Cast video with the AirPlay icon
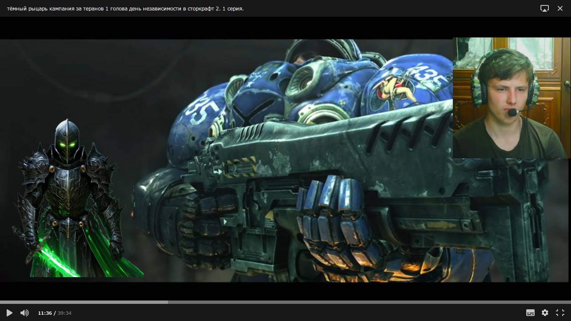The width and height of the screenshot is (571, 321). point(544,8)
